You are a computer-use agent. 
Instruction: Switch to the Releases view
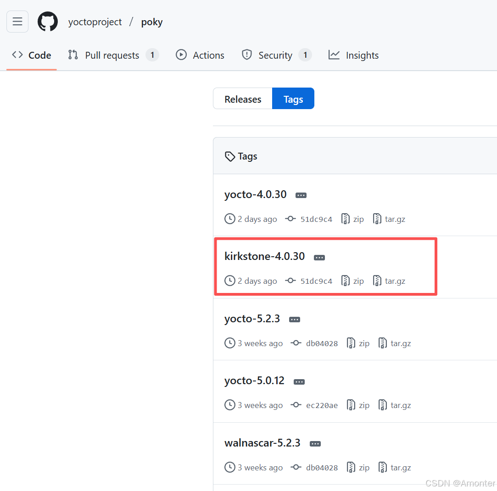(243, 99)
